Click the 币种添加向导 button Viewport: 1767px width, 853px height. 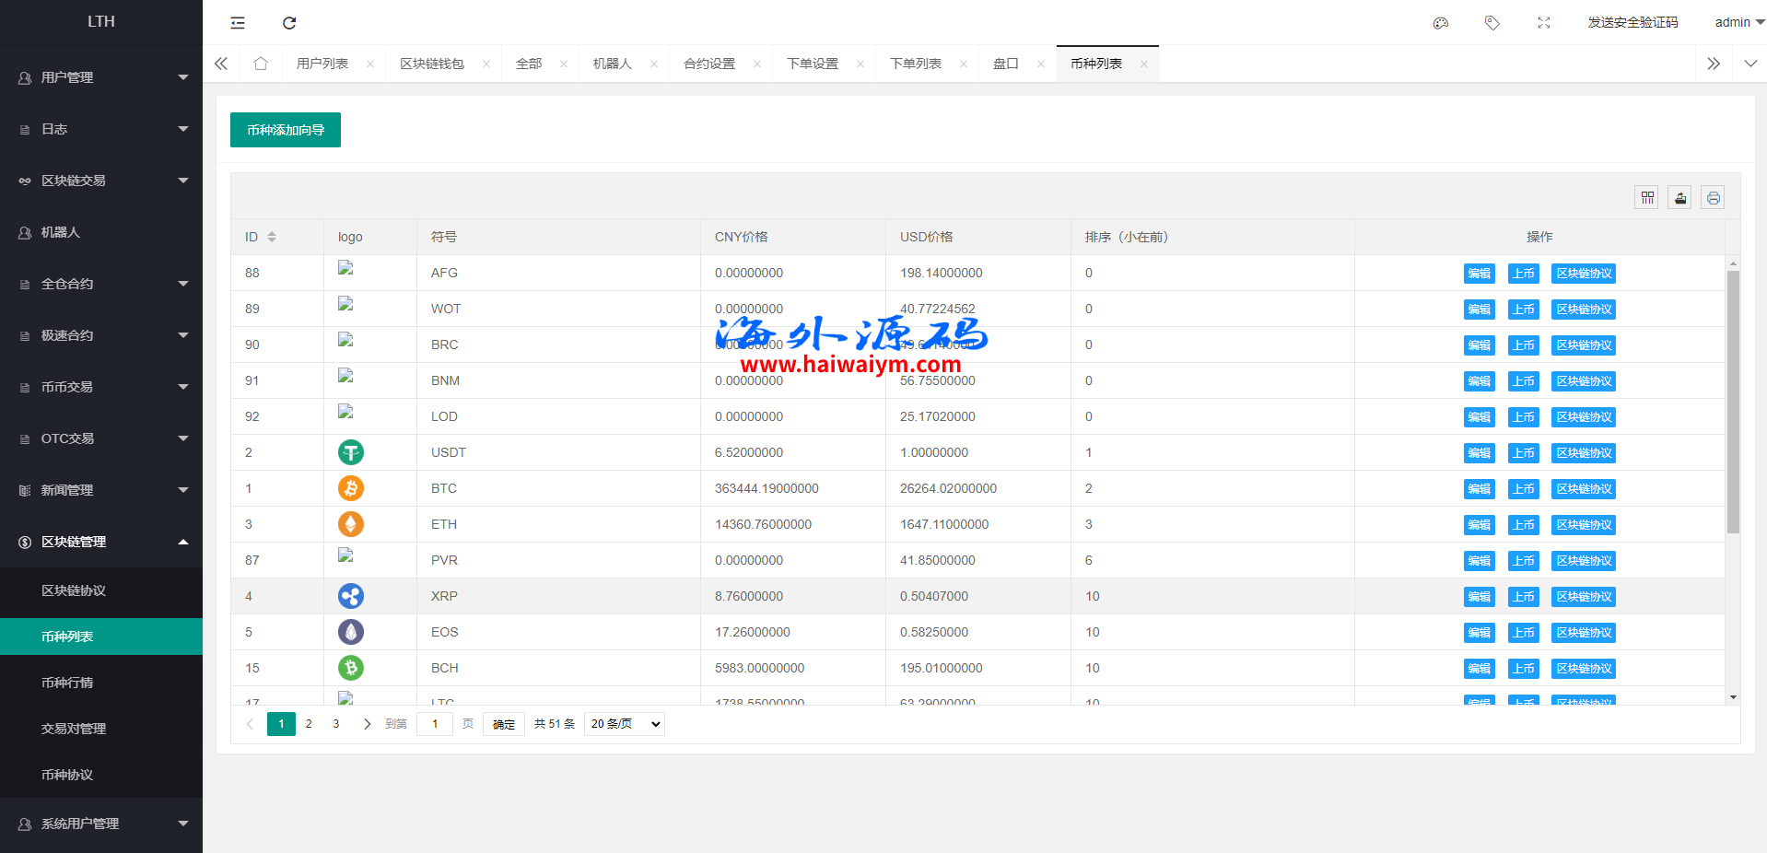pos(286,130)
